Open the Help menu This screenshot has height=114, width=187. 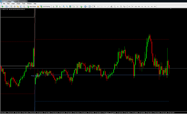click(x=35, y=4)
